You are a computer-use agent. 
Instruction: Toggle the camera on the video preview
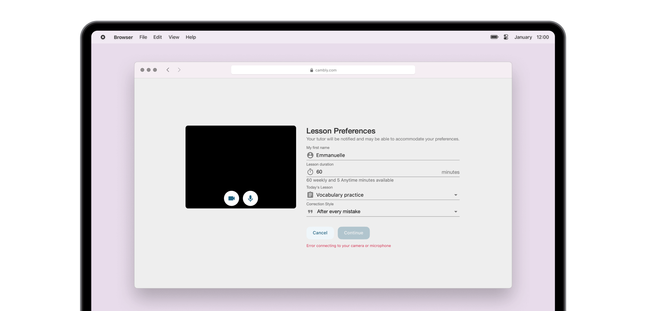coord(231,198)
